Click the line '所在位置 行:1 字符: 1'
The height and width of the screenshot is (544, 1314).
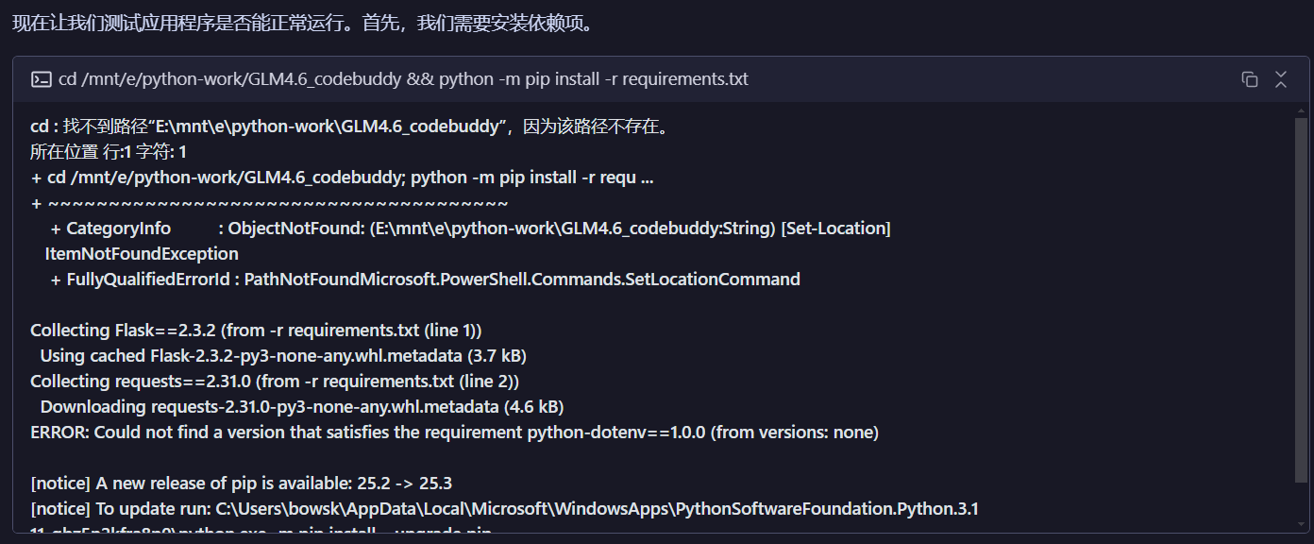pos(109,152)
